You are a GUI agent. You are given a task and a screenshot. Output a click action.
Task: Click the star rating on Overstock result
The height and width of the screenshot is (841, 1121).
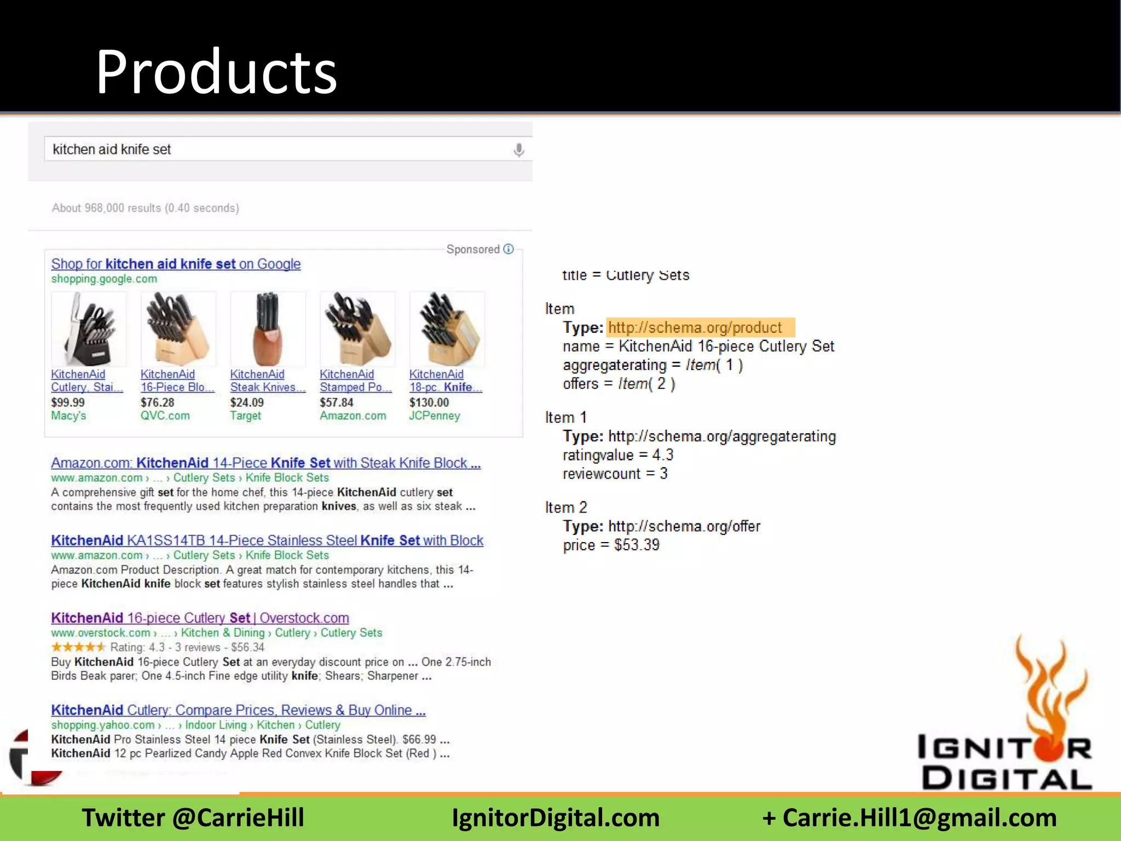click(x=78, y=647)
